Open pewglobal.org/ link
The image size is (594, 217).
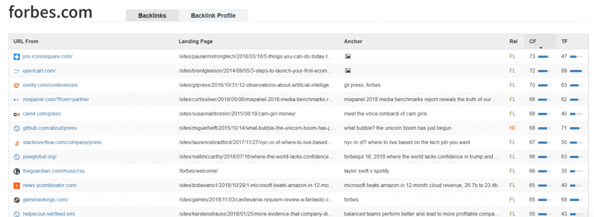point(40,157)
